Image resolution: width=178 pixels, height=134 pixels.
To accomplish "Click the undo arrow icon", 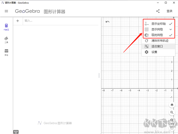I will (x=107, y=22).
